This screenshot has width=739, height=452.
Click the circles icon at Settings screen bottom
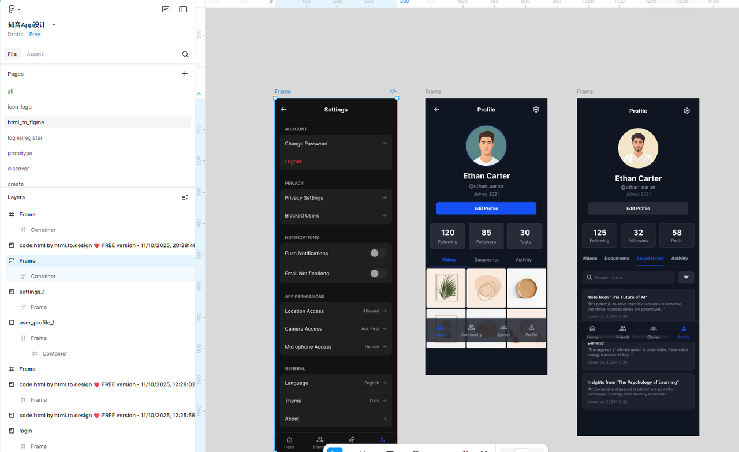(351, 440)
